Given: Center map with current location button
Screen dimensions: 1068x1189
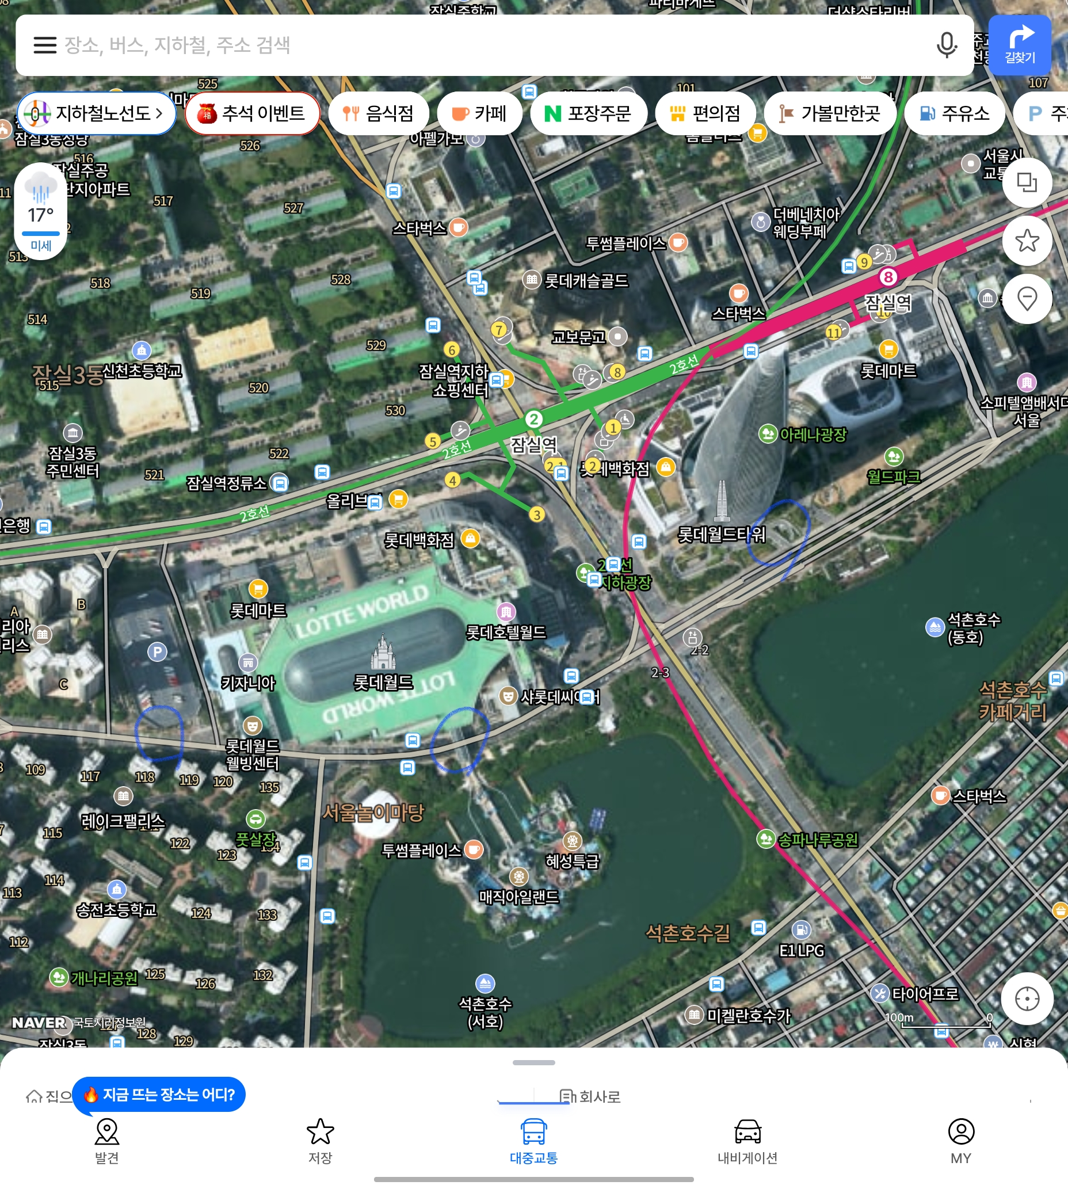Looking at the screenshot, I should point(1027,999).
